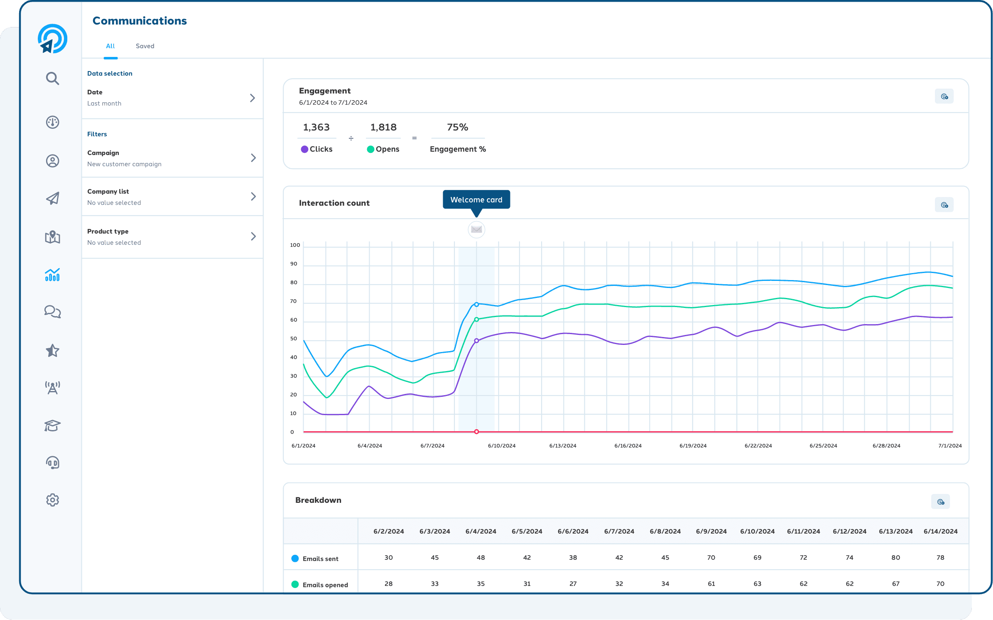Image resolution: width=993 pixels, height=620 pixels.
Task: Select the star favorites icon in the sidebar
Action: pyautogui.click(x=52, y=351)
